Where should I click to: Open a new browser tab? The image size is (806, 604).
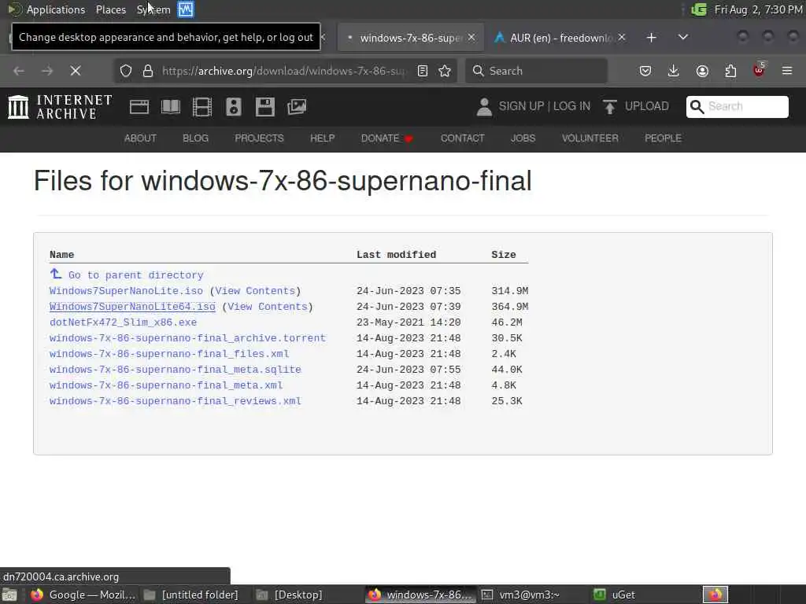coord(651,38)
